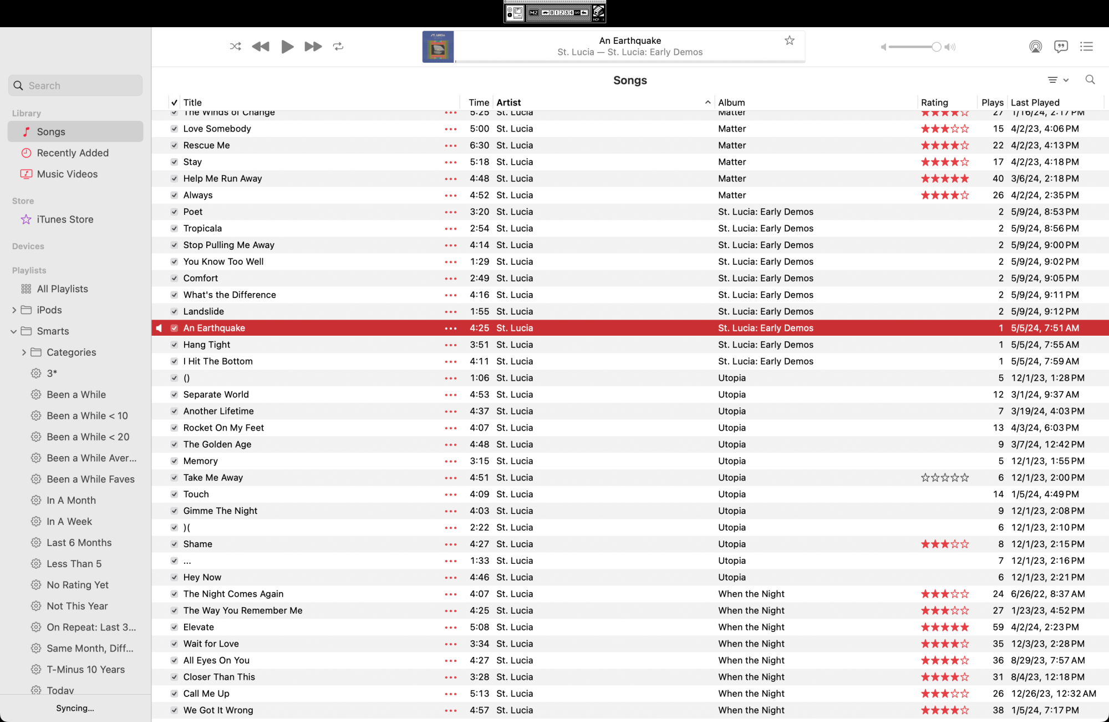The image size is (1109, 722).
Task: Favorite the song with the star icon
Action: click(790, 41)
